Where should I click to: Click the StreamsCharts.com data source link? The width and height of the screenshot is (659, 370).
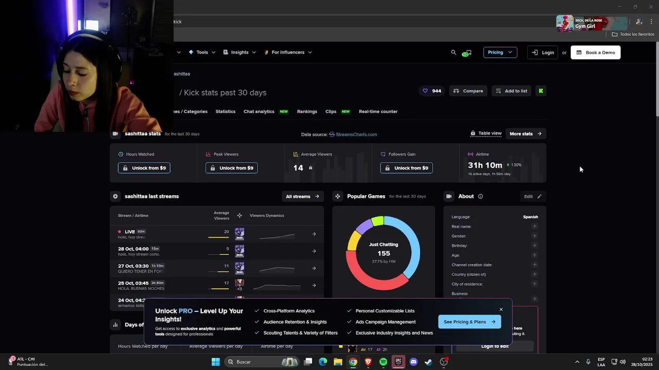tap(353, 135)
